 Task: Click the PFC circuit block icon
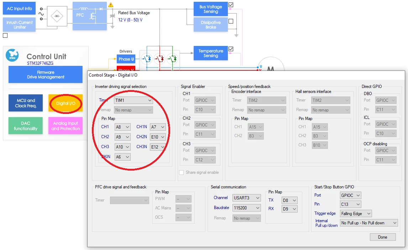[89, 16]
